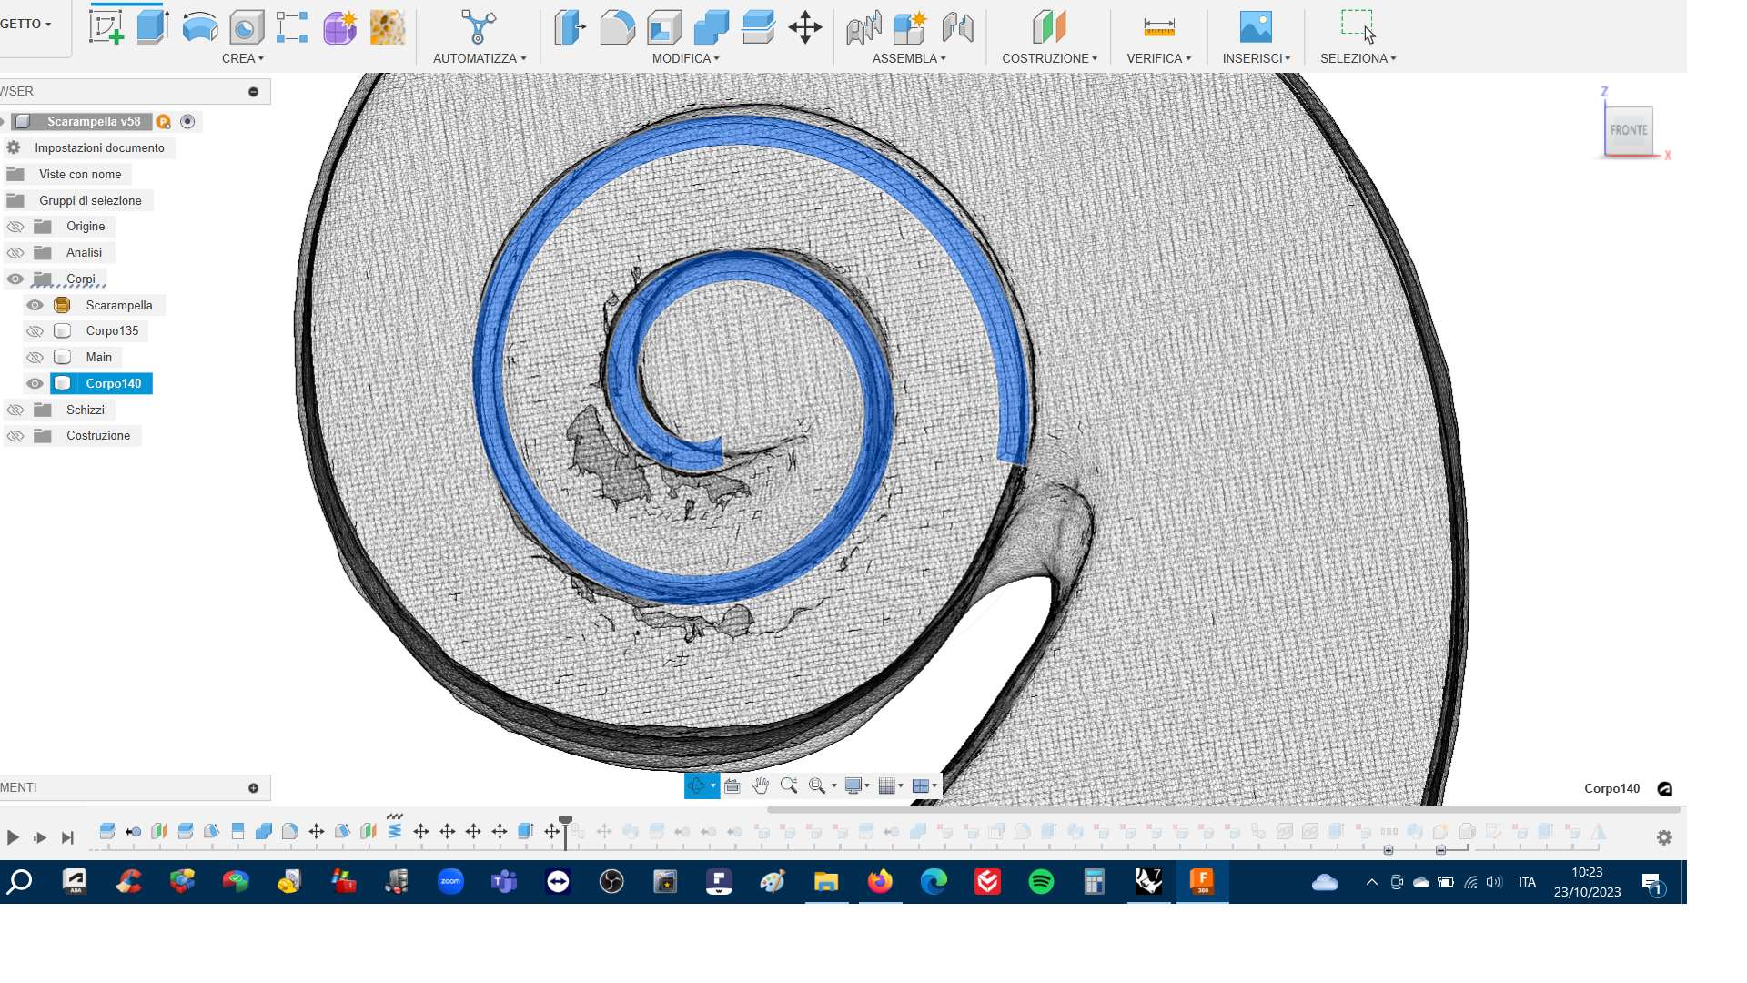Jump to end of timeline
Viewport: 1747px width, 983px height.
click(x=67, y=837)
